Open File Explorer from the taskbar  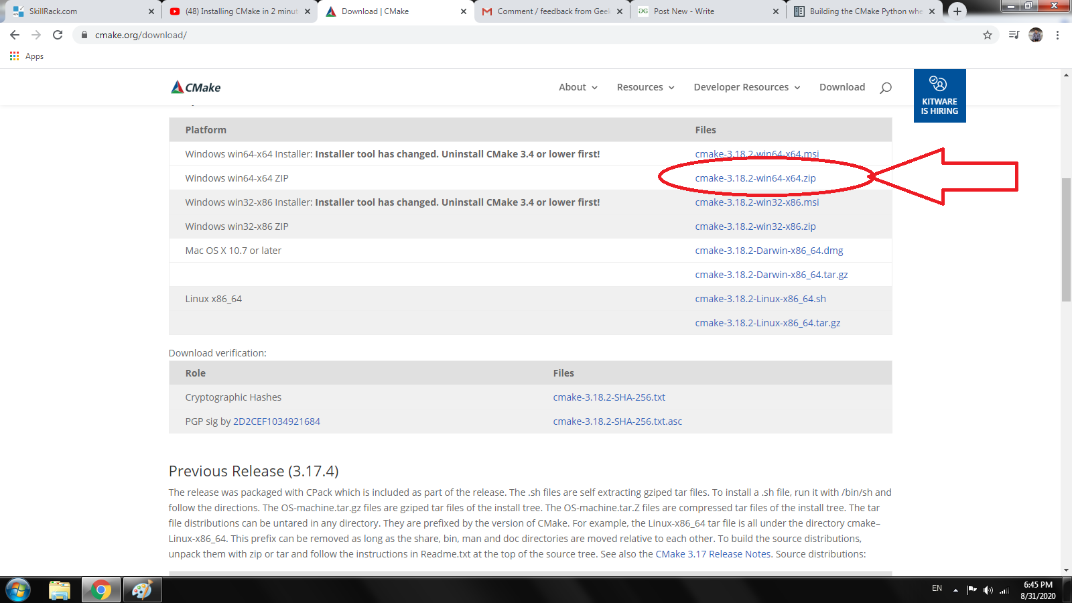pos(60,590)
